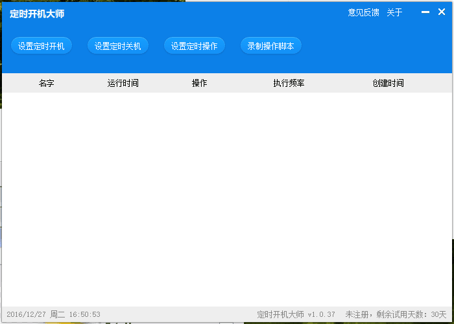Click the date 2016/12/27 in status bar
The width and height of the screenshot is (454, 324).
(x=25, y=314)
